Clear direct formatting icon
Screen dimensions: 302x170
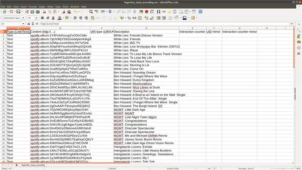click(x=69, y=12)
